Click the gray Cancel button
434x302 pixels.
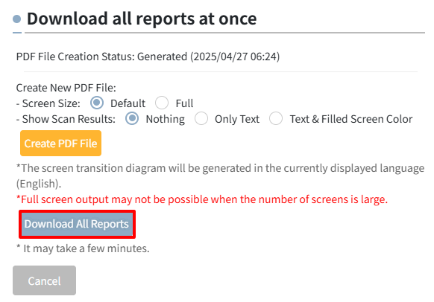pyautogui.click(x=44, y=280)
